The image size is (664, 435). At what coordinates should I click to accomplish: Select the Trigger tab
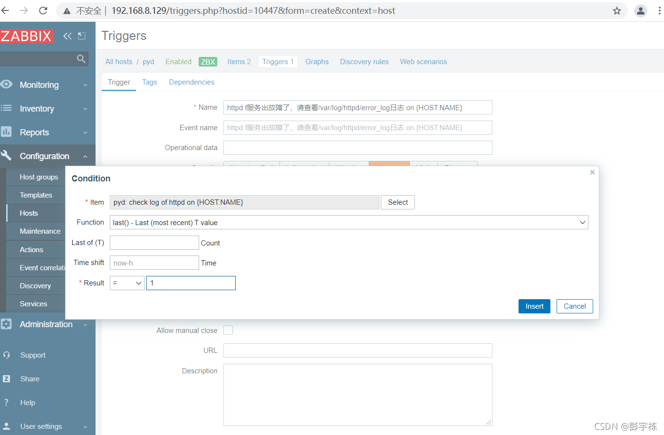point(119,82)
